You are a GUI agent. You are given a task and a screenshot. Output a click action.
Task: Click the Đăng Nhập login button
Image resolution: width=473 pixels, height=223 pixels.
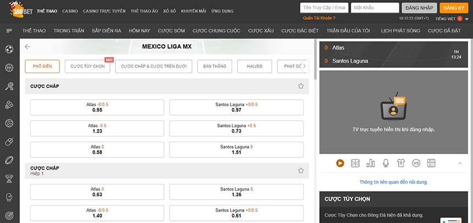[x=419, y=8]
